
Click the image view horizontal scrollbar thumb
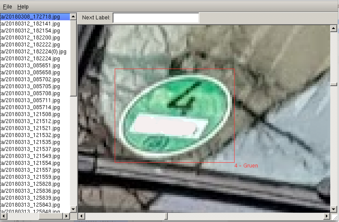tap(166, 216)
